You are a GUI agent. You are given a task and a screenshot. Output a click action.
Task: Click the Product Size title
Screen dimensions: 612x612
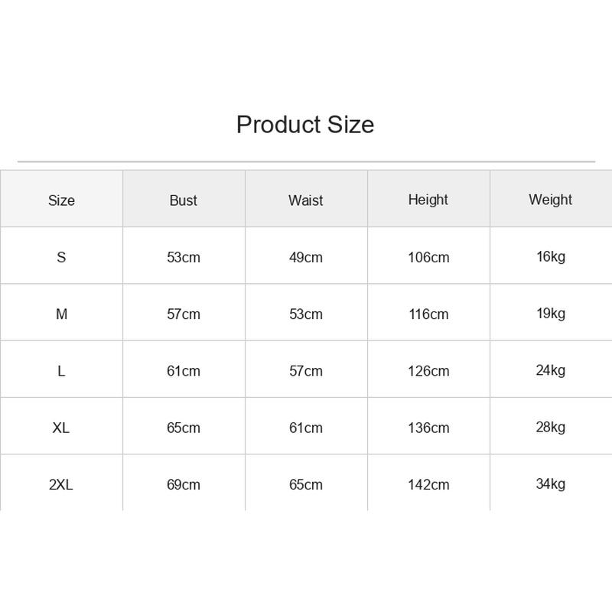pyautogui.click(x=305, y=125)
